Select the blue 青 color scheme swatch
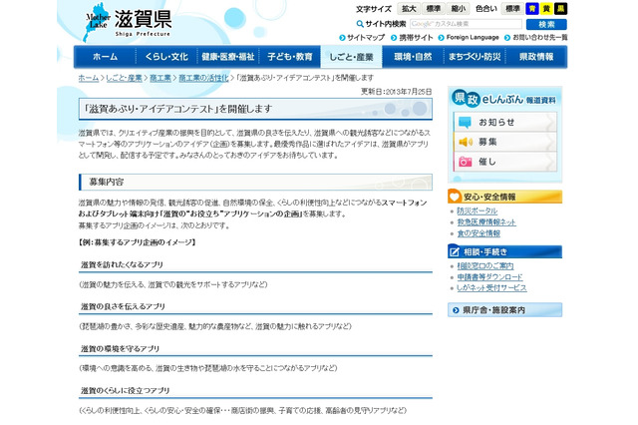Viewport: 638px width, 425px height. tap(531, 9)
